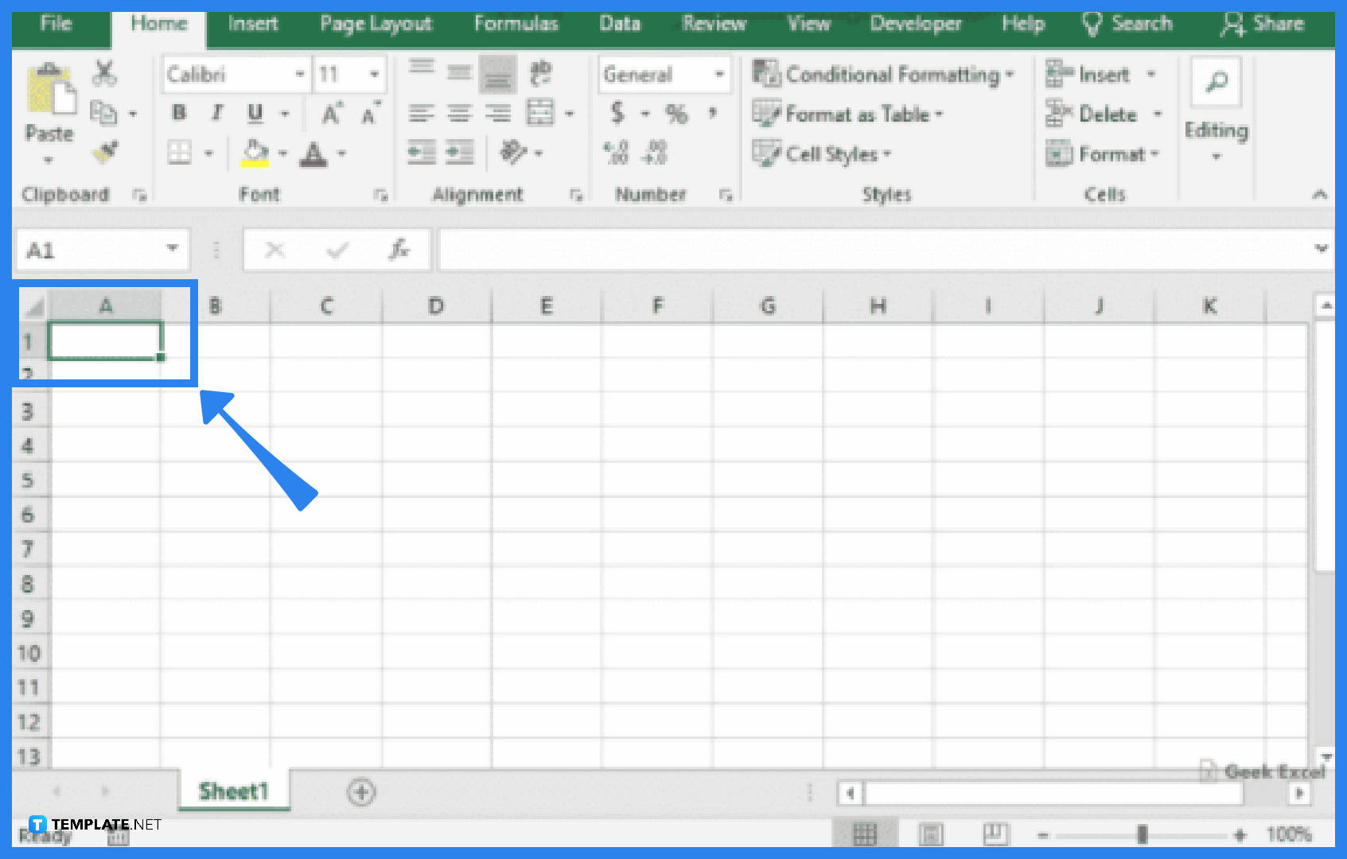Image resolution: width=1347 pixels, height=859 pixels.
Task: Change font color using the Font Color swatch
Action: click(313, 153)
